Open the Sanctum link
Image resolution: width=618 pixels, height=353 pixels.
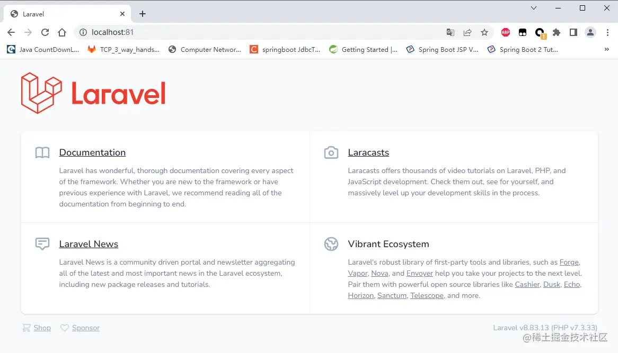pos(392,295)
